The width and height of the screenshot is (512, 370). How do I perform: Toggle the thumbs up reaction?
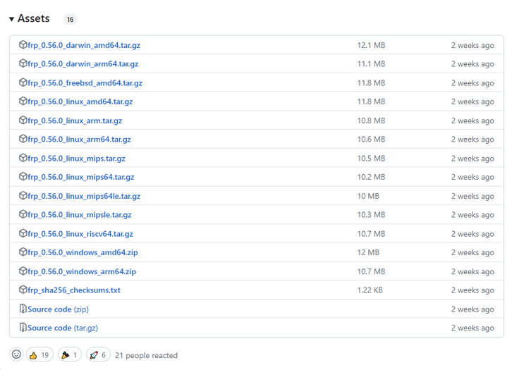click(x=40, y=354)
